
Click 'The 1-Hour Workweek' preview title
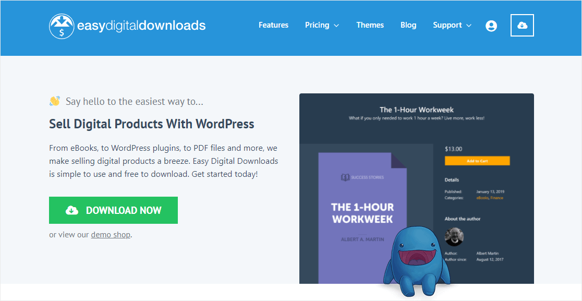tap(417, 110)
